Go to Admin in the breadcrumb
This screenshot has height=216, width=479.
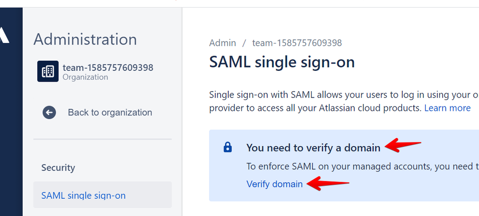pyautogui.click(x=222, y=43)
